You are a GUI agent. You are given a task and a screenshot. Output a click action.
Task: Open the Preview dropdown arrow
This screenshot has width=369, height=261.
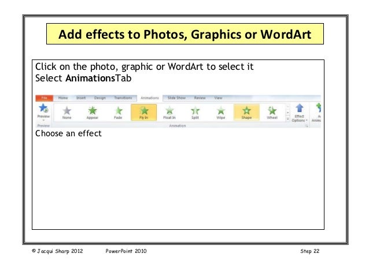point(43,120)
